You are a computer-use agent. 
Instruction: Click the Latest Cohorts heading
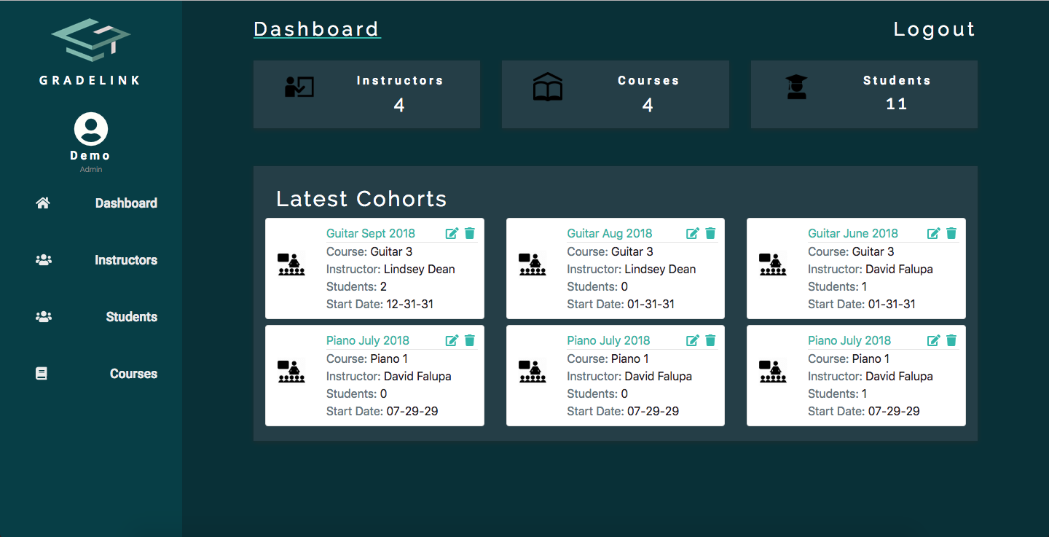pos(361,199)
